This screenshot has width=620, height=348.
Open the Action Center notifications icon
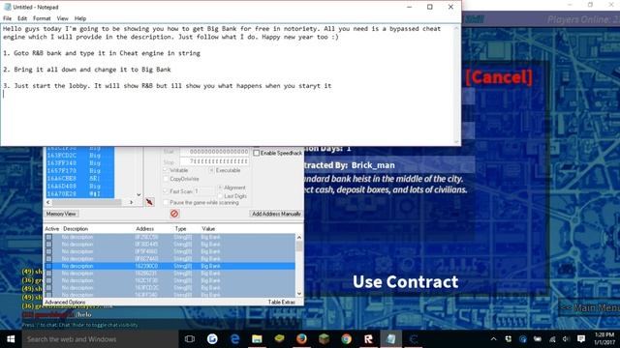pyautogui.click(x=581, y=339)
